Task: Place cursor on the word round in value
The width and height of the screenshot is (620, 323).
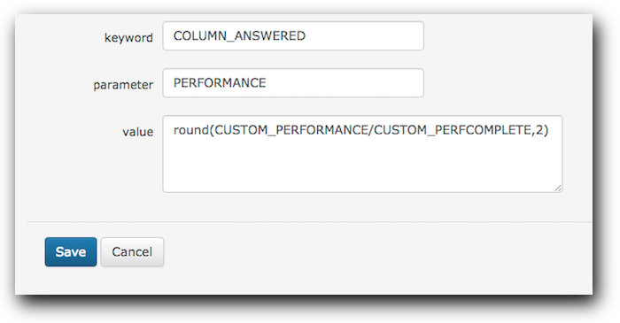Action: click(191, 130)
